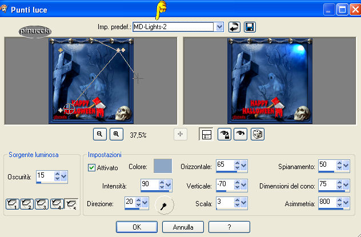Viewport: 361px width, 237px height.
Task: Select light source 4
Action: pyautogui.click(x=57, y=204)
